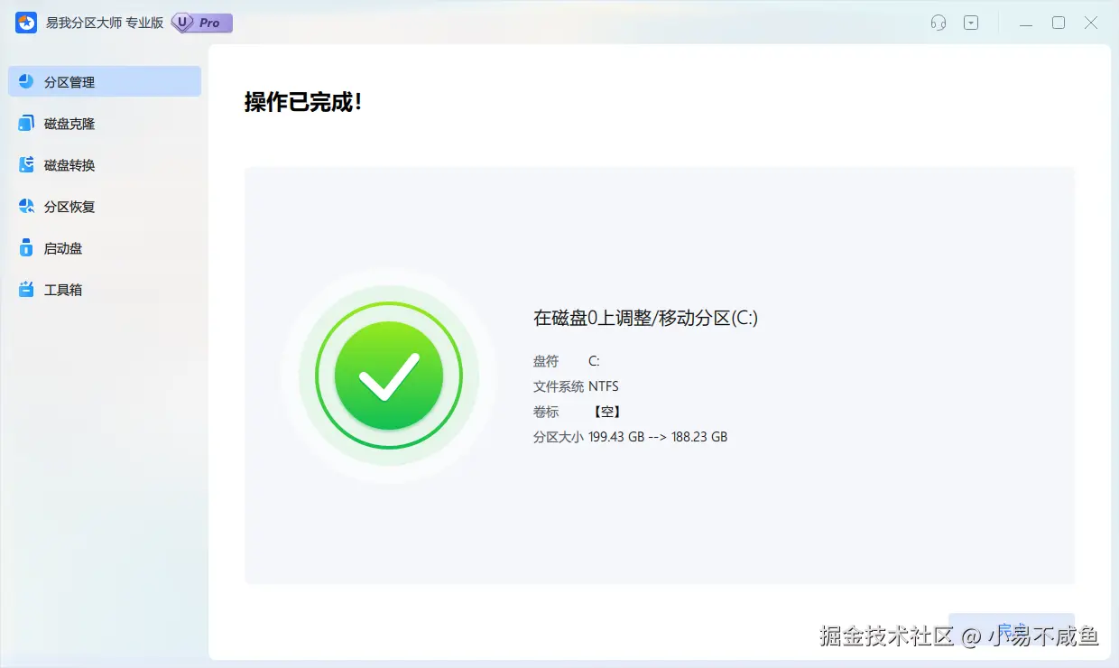Click the large green checkmark icon
The image size is (1119, 668).
(388, 376)
